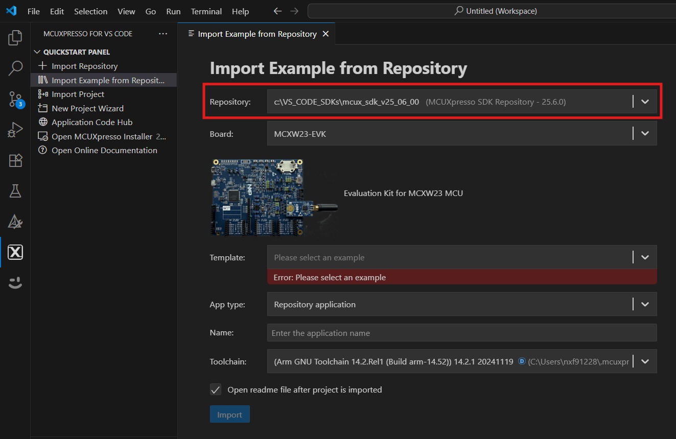Open Source Control with 3 pending changes
Viewport: 676px width, 439px height.
pos(15,99)
